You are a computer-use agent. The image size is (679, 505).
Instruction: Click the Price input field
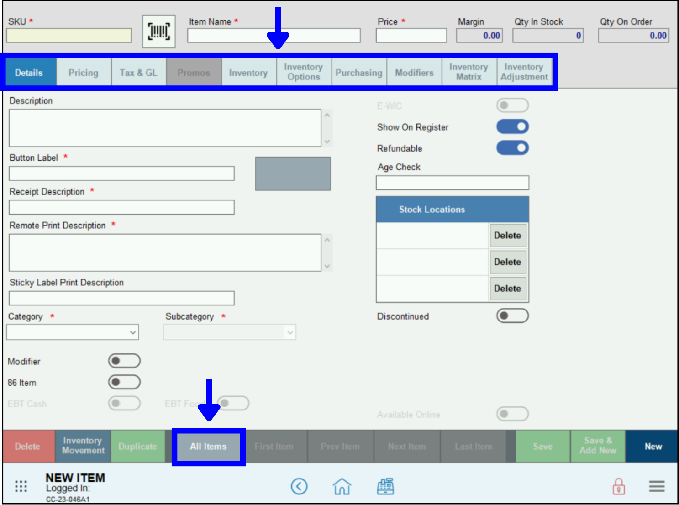(x=411, y=36)
